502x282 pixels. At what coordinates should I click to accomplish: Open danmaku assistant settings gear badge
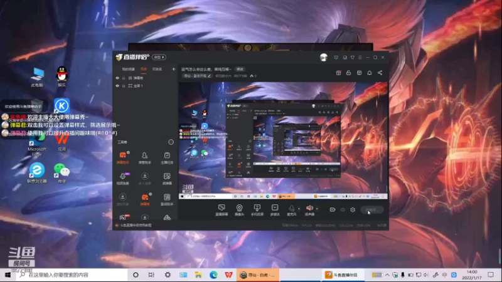(128, 152)
